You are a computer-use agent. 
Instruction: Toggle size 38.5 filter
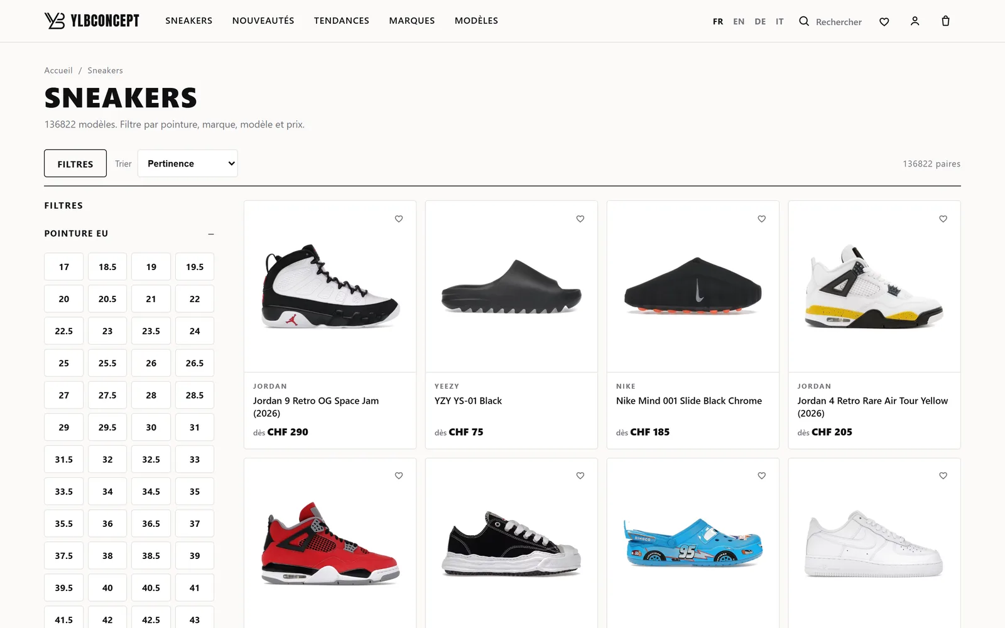coord(151,556)
